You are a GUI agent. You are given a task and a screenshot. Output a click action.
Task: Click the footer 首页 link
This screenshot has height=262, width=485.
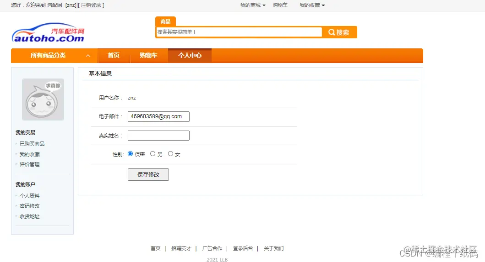click(x=156, y=248)
